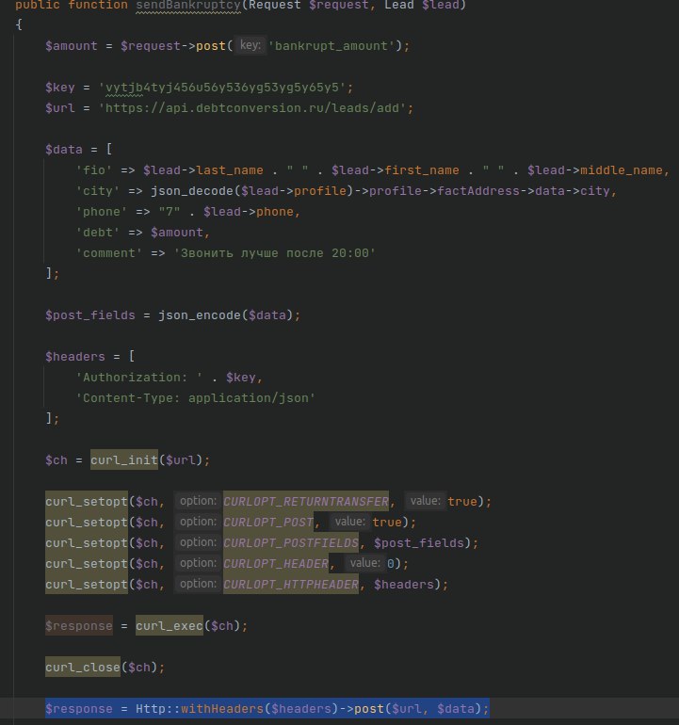Click the 'Content-Type: application/json' string
Viewport: 679px width, 725px height.
click(x=196, y=398)
